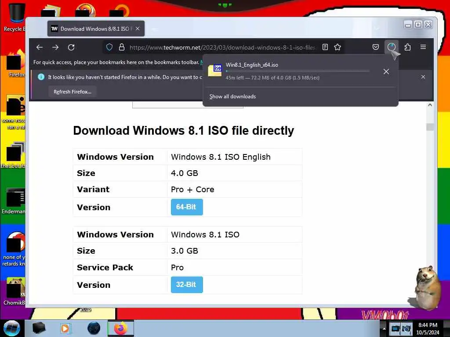Select the Recycle Bin desktop icon
The image size is (450, 337).
tap(15, 17)
